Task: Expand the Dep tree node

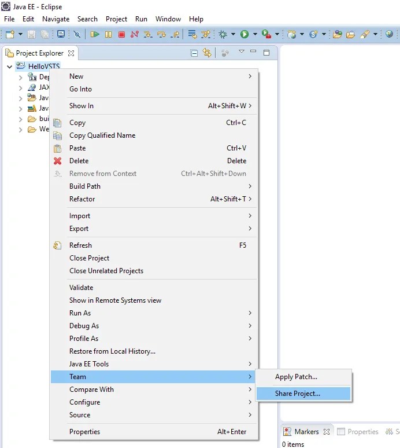Action: 21,77
